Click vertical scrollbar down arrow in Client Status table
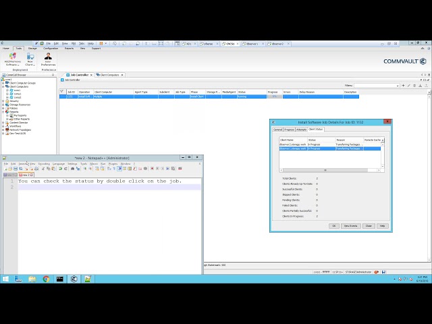 [383, 167]
